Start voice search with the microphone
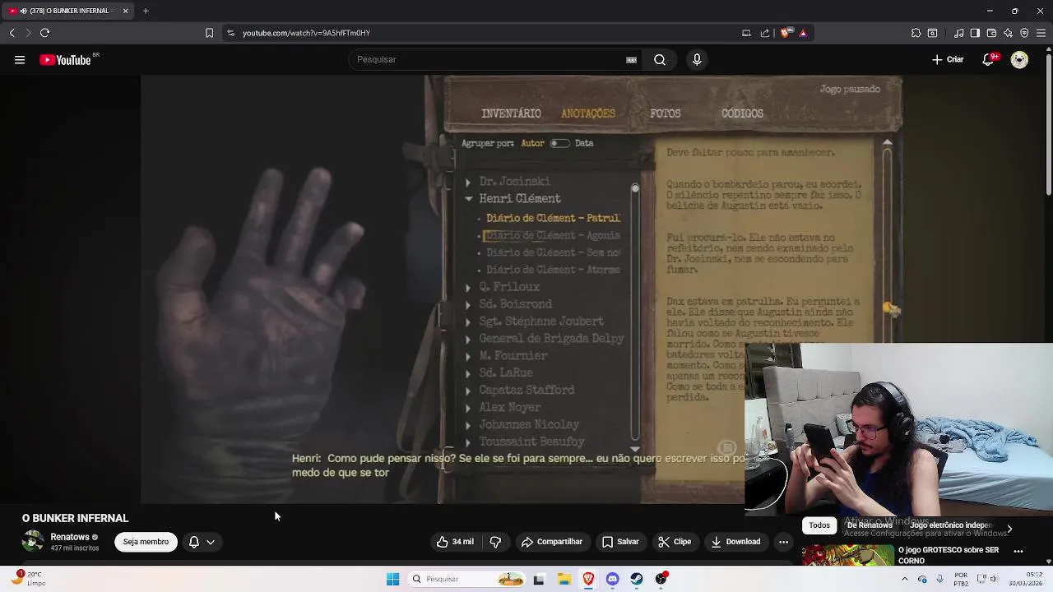 [697, 59]
